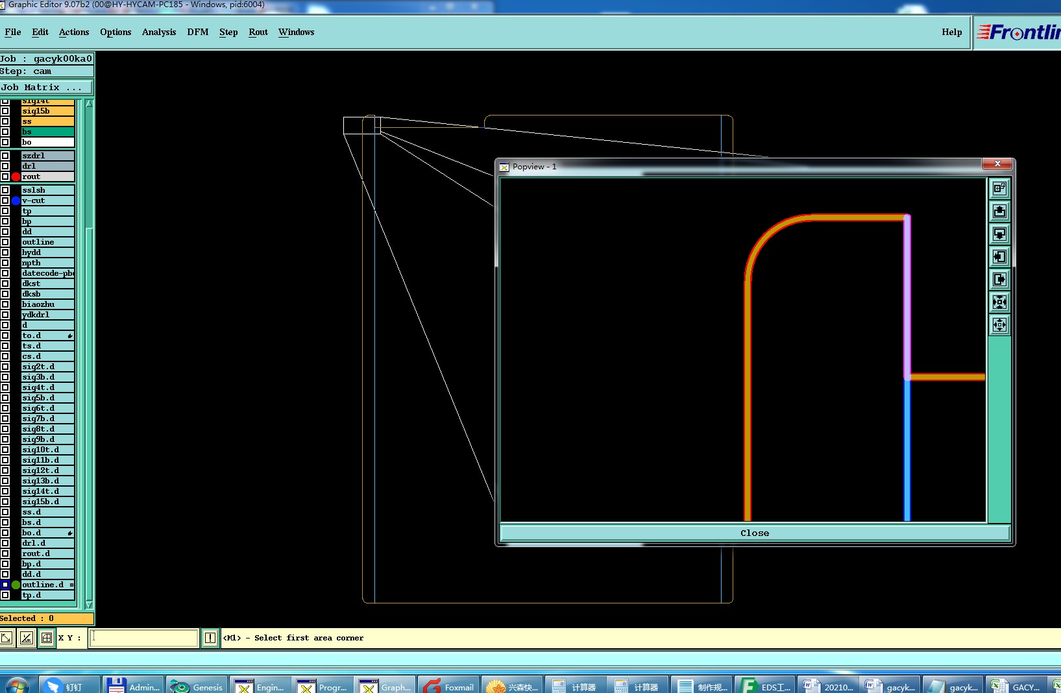Open the Engin... taskbar window

[260, 686]
